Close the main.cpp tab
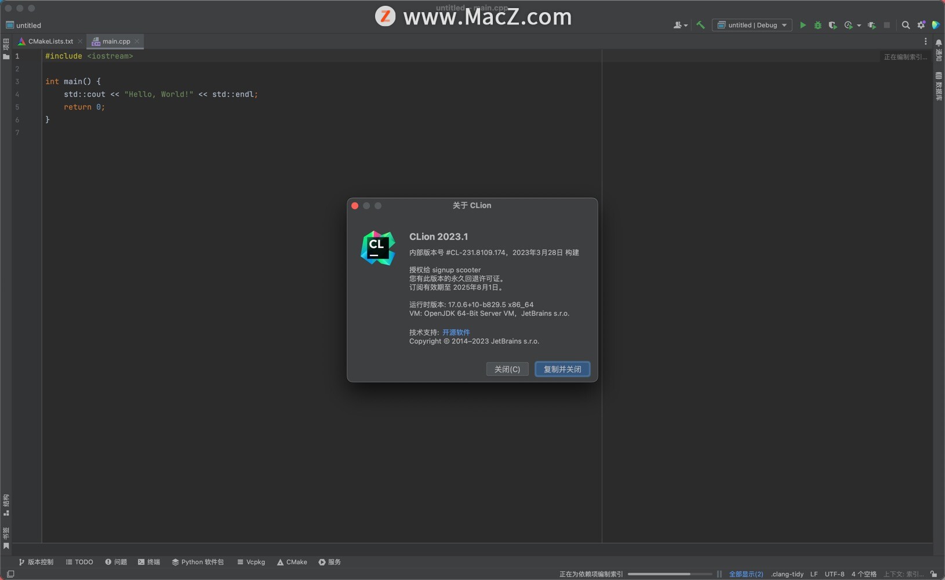945x580 pixels. (x=137, y=42)
